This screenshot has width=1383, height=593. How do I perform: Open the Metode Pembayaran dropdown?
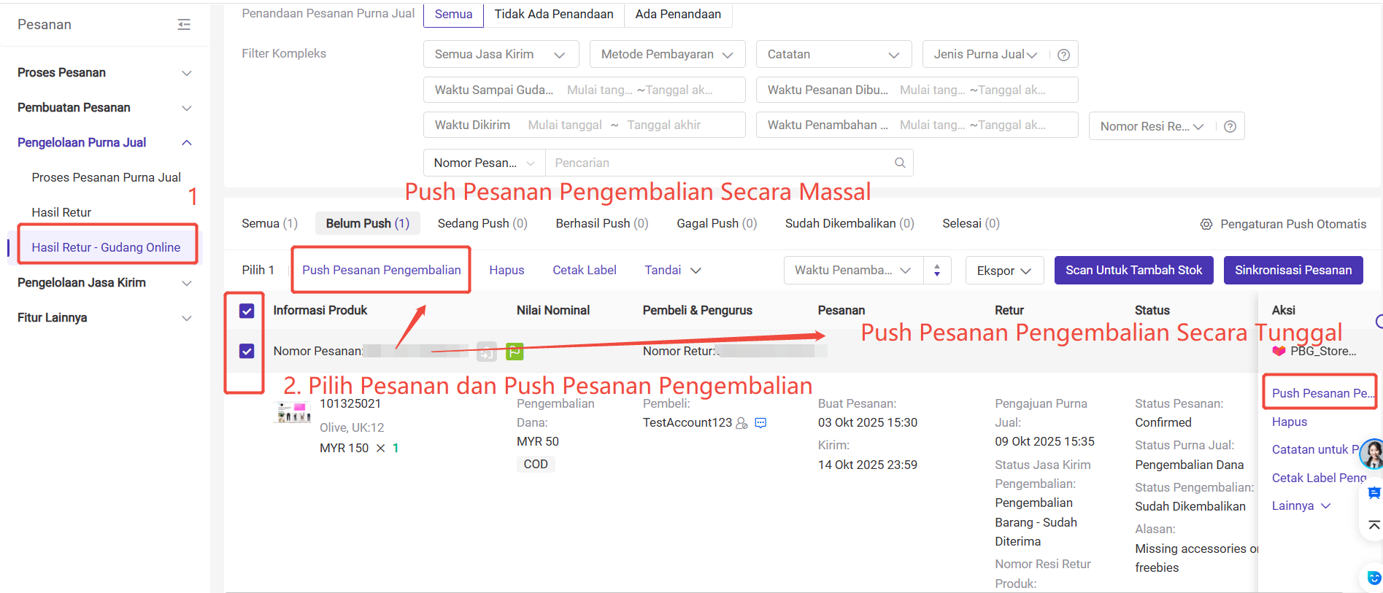(667, 54)
